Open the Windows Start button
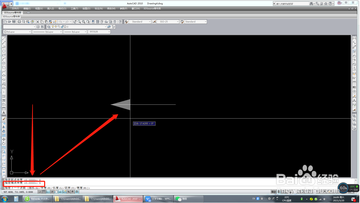 [5, 199]
